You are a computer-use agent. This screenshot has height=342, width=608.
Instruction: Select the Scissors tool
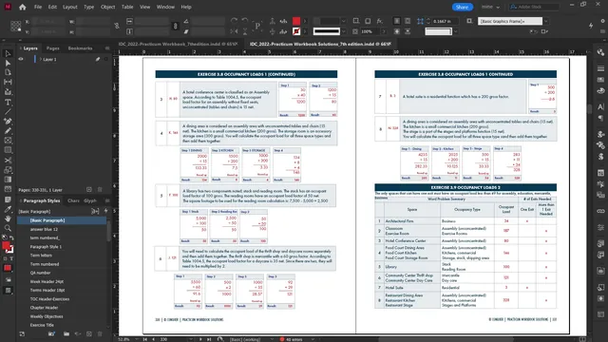(x=8, y=161)
